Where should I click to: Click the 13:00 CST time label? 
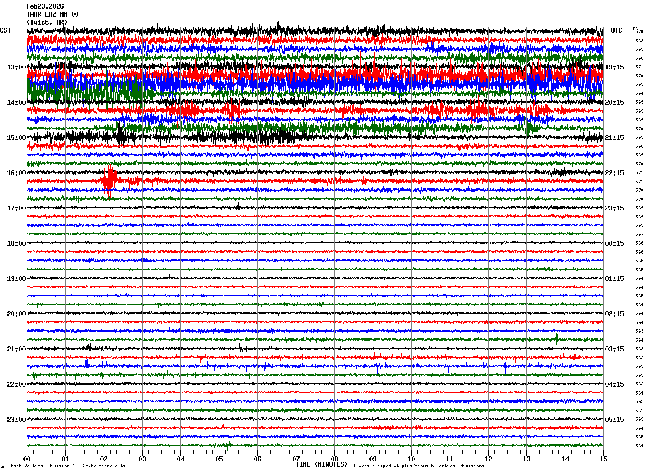[17, 67]
